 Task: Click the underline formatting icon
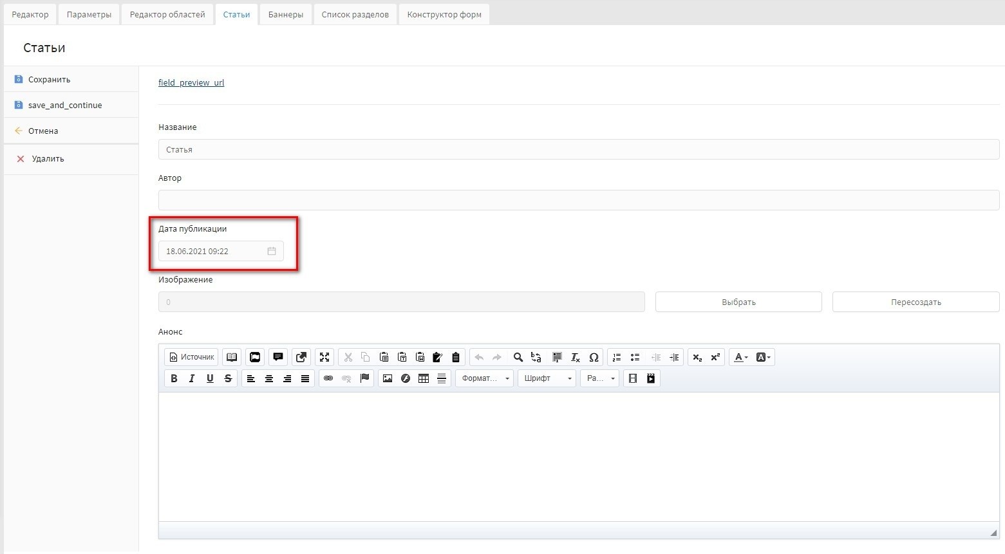[210, 378]
